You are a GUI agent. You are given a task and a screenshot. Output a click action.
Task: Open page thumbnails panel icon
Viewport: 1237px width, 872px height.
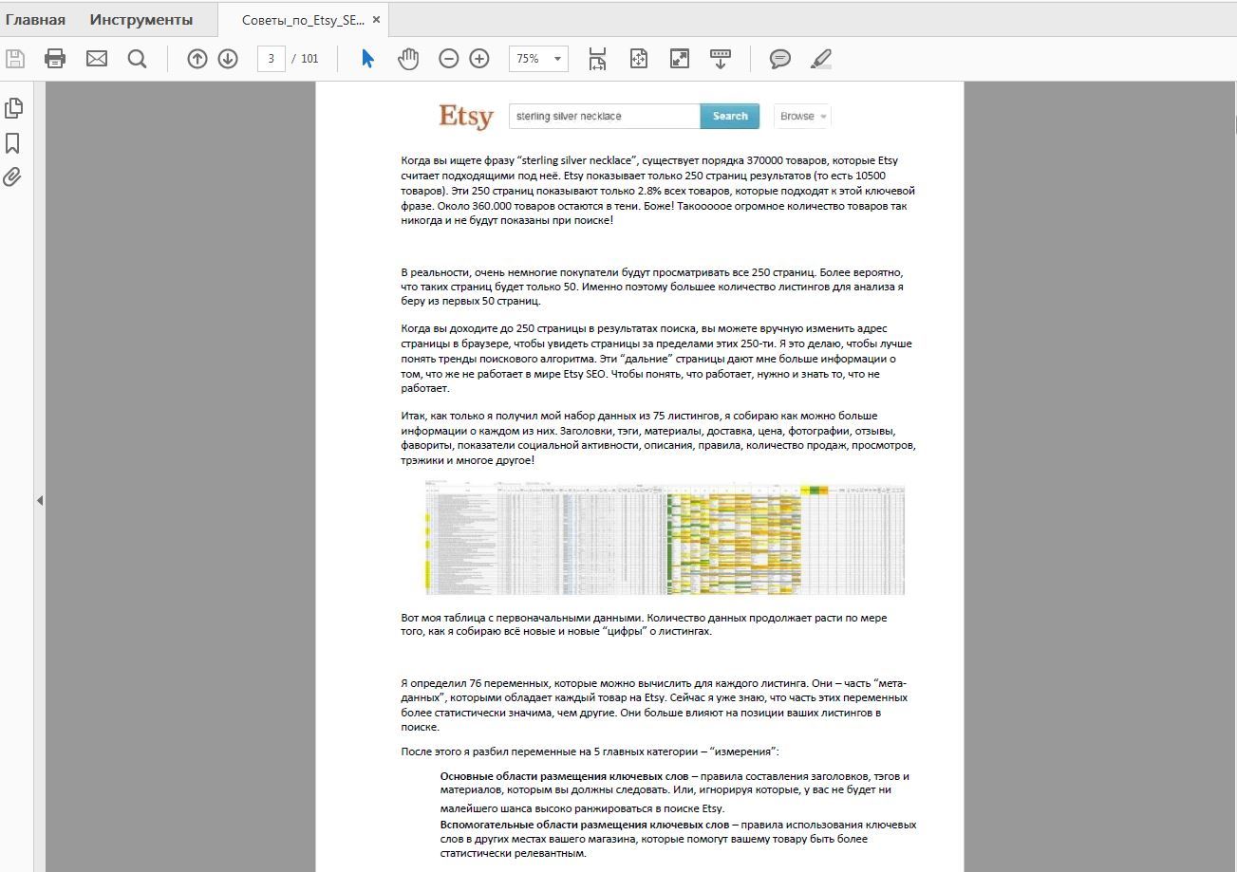13,108
